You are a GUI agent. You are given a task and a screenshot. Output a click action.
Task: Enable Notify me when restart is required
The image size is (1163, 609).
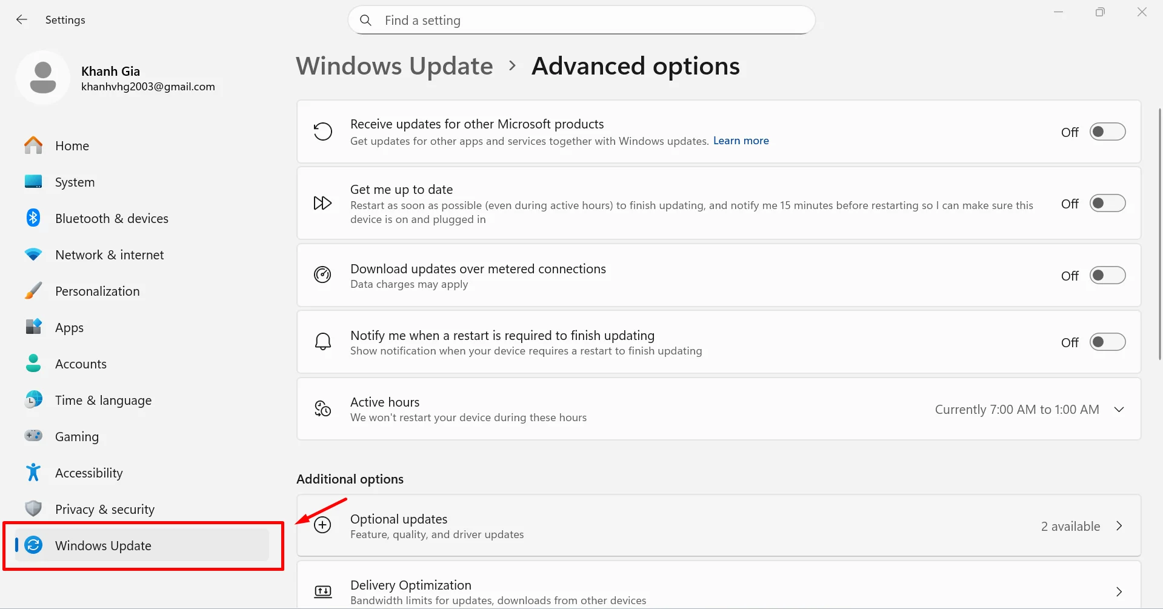(x=1107, y=342)
